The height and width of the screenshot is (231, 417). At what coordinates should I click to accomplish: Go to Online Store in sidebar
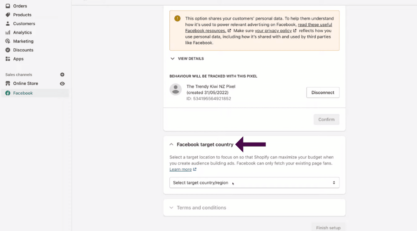pos(25,84)
